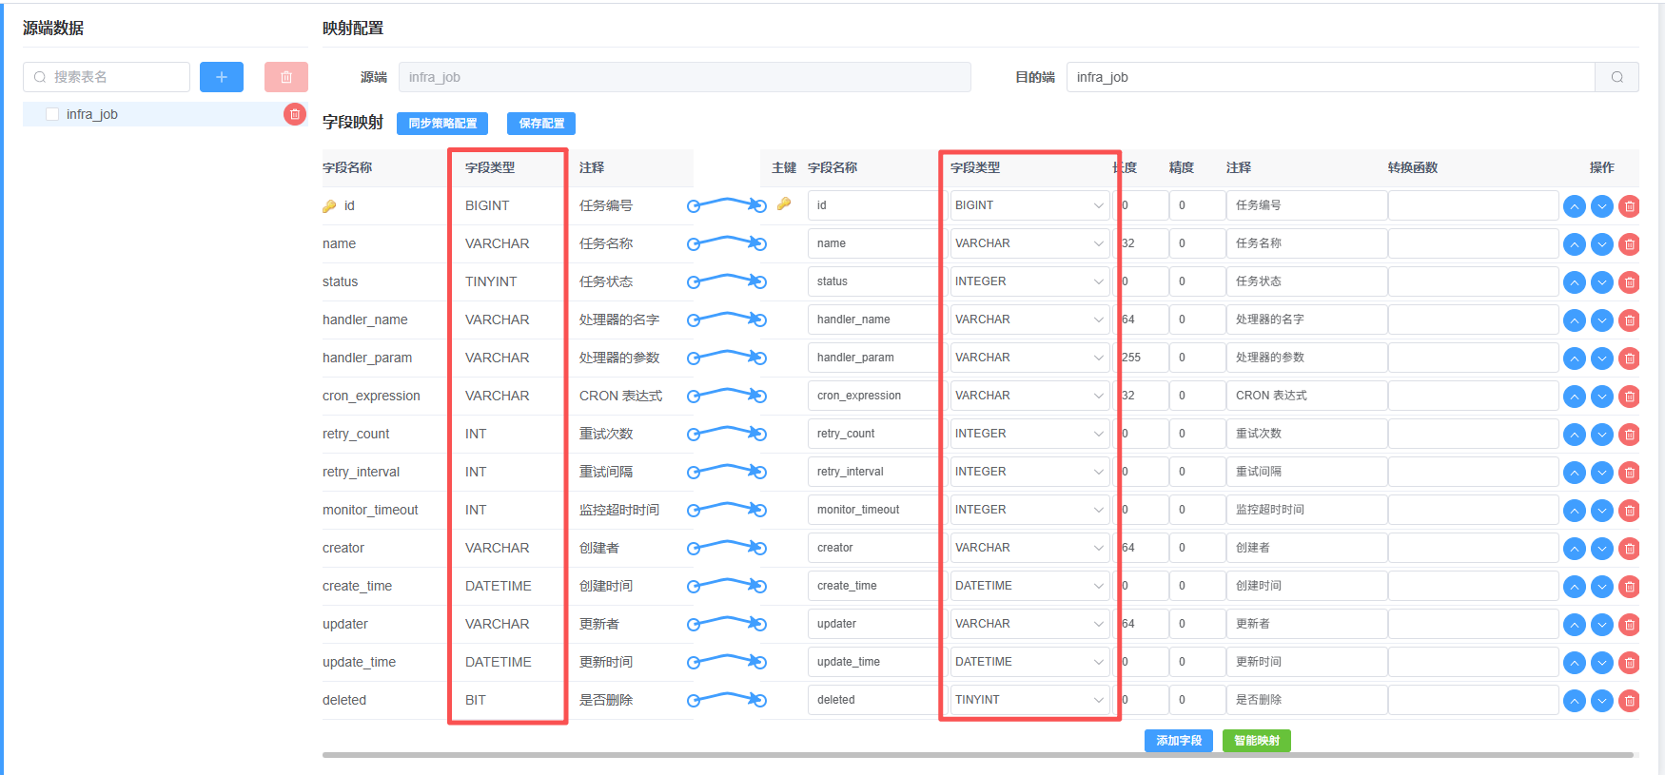Click the 保存配置 button
This screenshot has height=775, width=1665.
click(x=541, y=124)
